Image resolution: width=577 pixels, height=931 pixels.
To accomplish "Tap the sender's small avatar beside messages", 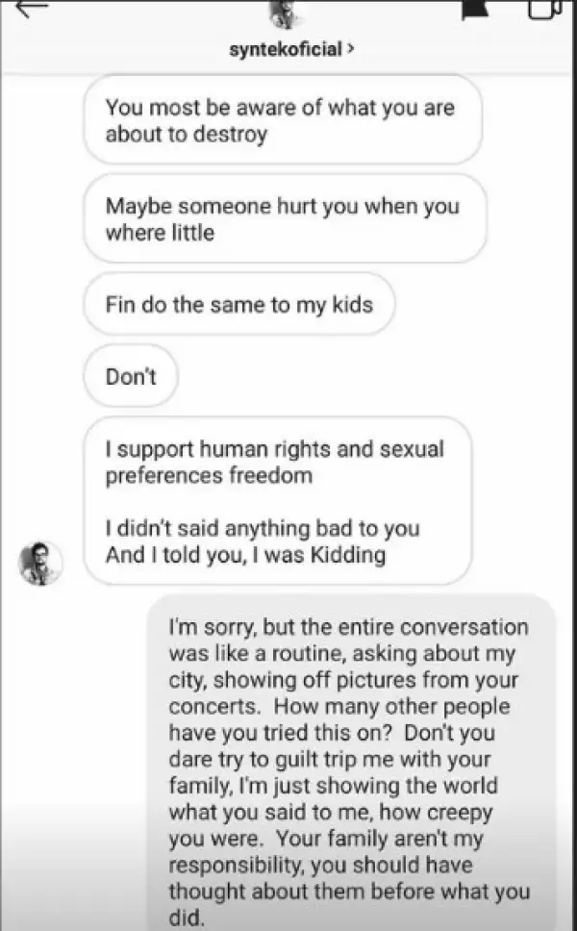I will click(x=40, y=564).
